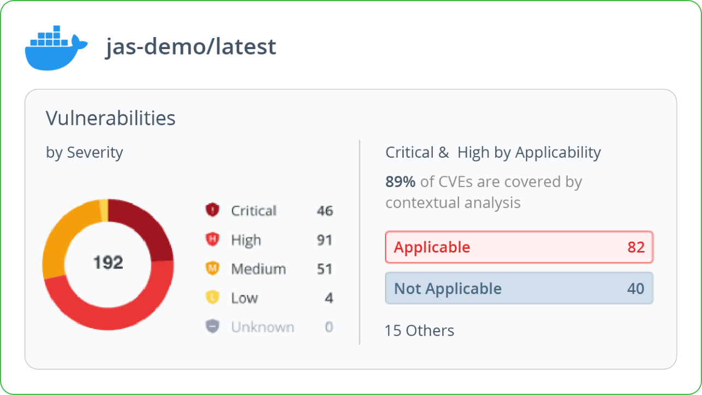Select the Medium severity shield icon
702x395 pixels.
[212, 268]
